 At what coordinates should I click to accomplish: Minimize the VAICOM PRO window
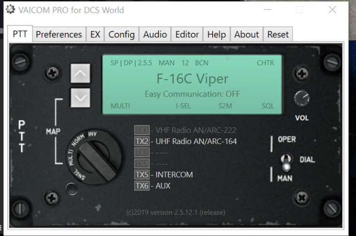[267, 10]
